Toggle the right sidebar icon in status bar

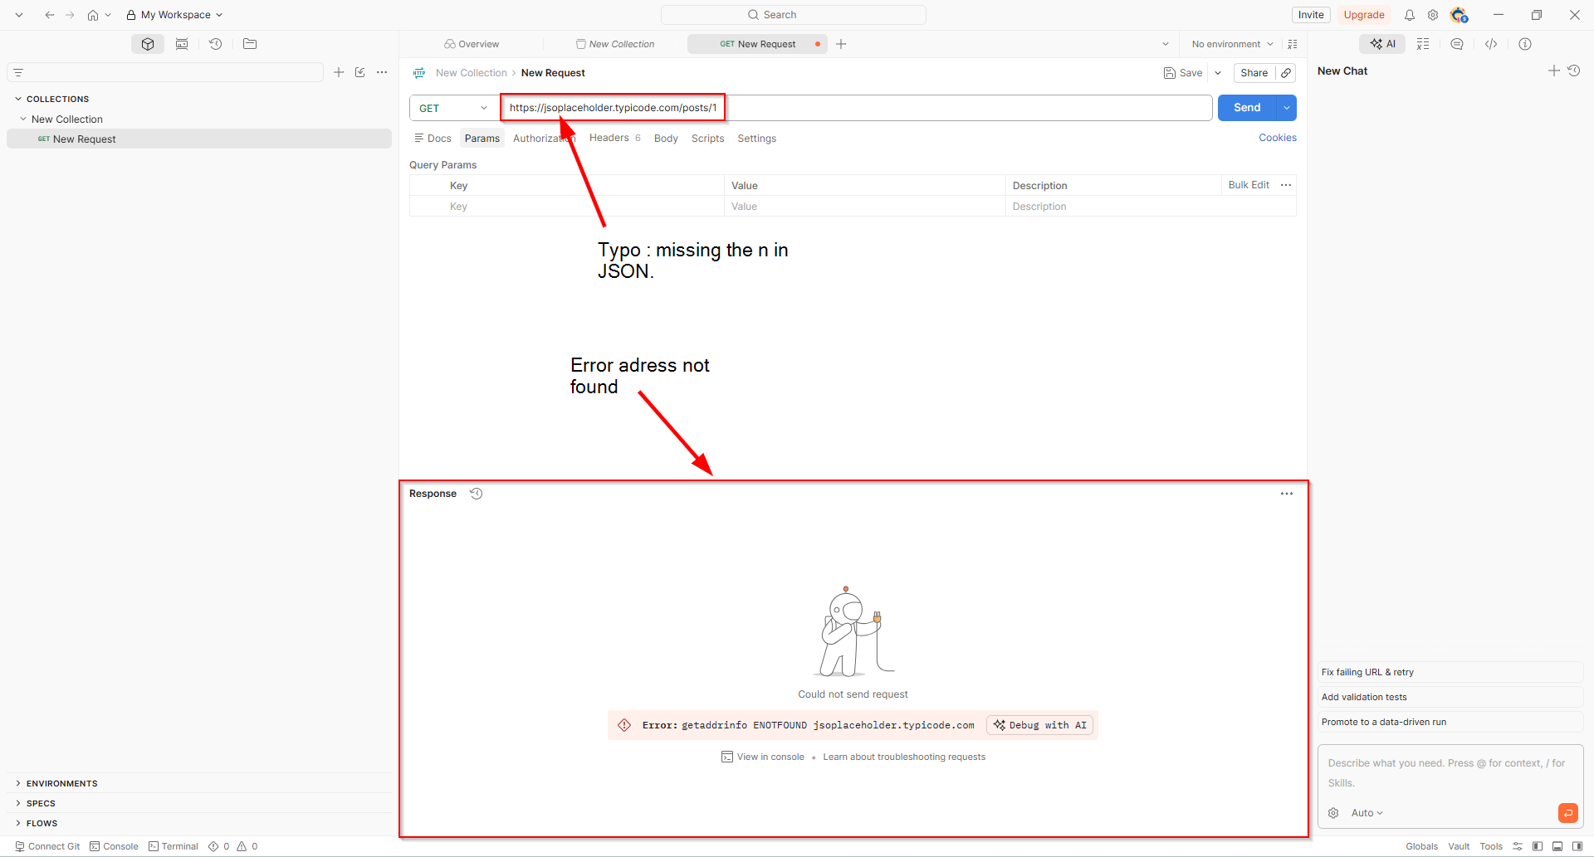tap(1577, 846)
